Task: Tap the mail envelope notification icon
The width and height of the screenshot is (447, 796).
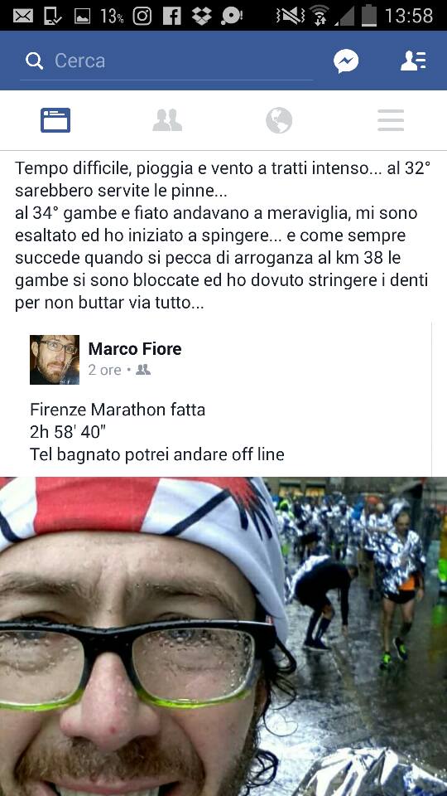Action: pos(23,16)
